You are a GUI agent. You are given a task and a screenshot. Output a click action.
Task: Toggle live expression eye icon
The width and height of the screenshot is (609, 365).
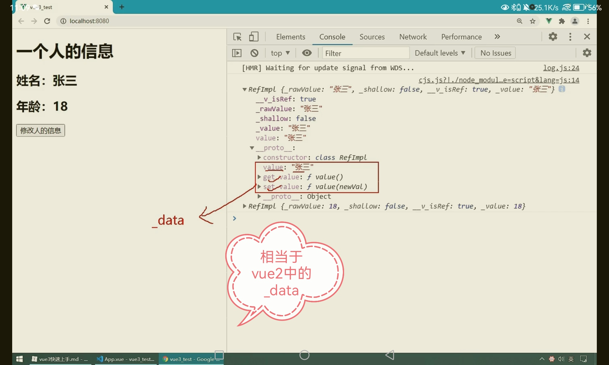coord(307,53)
